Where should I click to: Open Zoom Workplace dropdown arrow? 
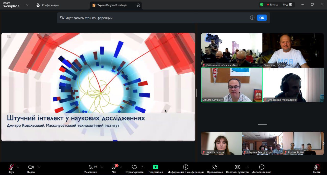[27, 5]
